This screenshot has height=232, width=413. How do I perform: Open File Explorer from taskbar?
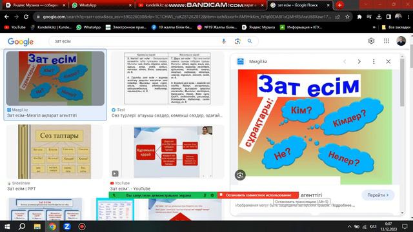click(x=37, y=226)
